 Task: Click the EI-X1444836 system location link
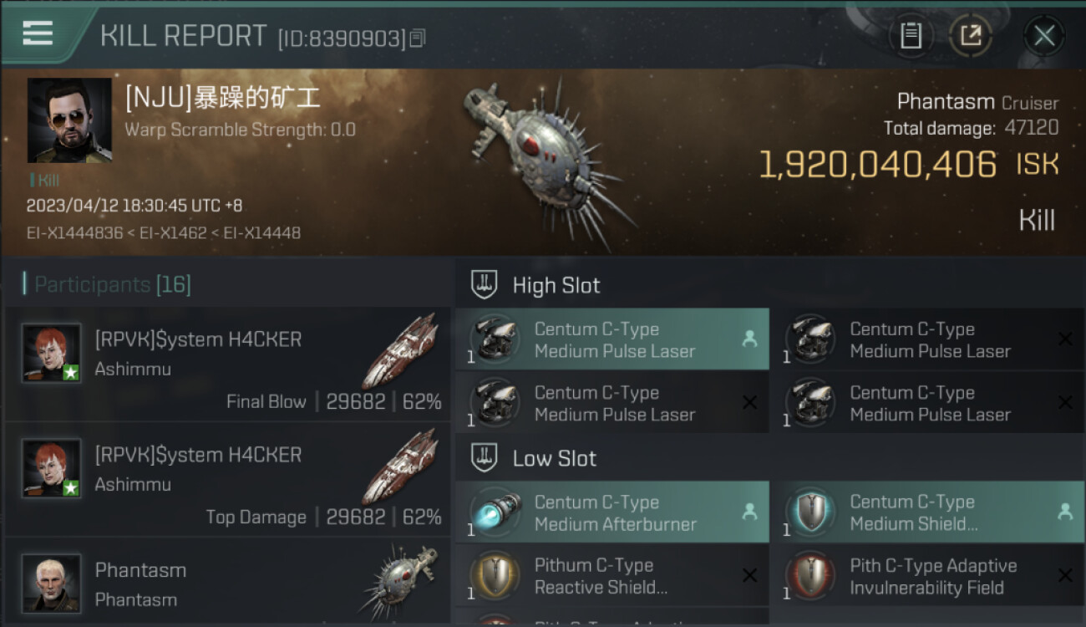74,233
